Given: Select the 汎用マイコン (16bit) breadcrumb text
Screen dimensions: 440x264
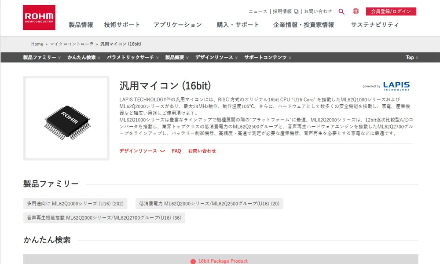Looking at the screenshot, I should pos(121,44).
